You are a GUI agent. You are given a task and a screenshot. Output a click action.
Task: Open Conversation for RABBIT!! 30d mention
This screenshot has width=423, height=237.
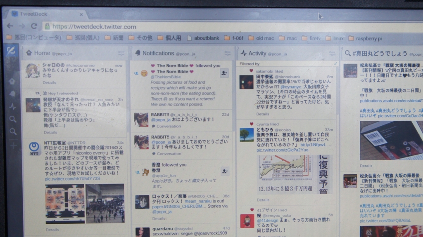(x=166, y=154)
